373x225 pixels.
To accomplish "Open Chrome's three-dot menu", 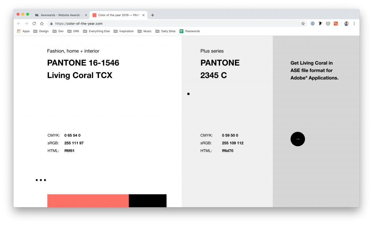I will click(x=354, y=24).
